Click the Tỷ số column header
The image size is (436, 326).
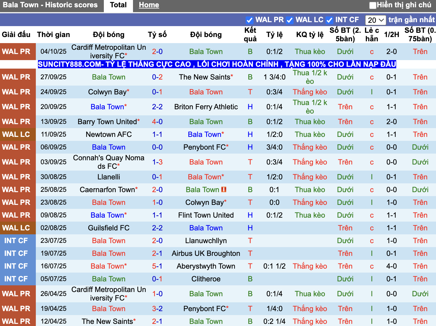157,35
